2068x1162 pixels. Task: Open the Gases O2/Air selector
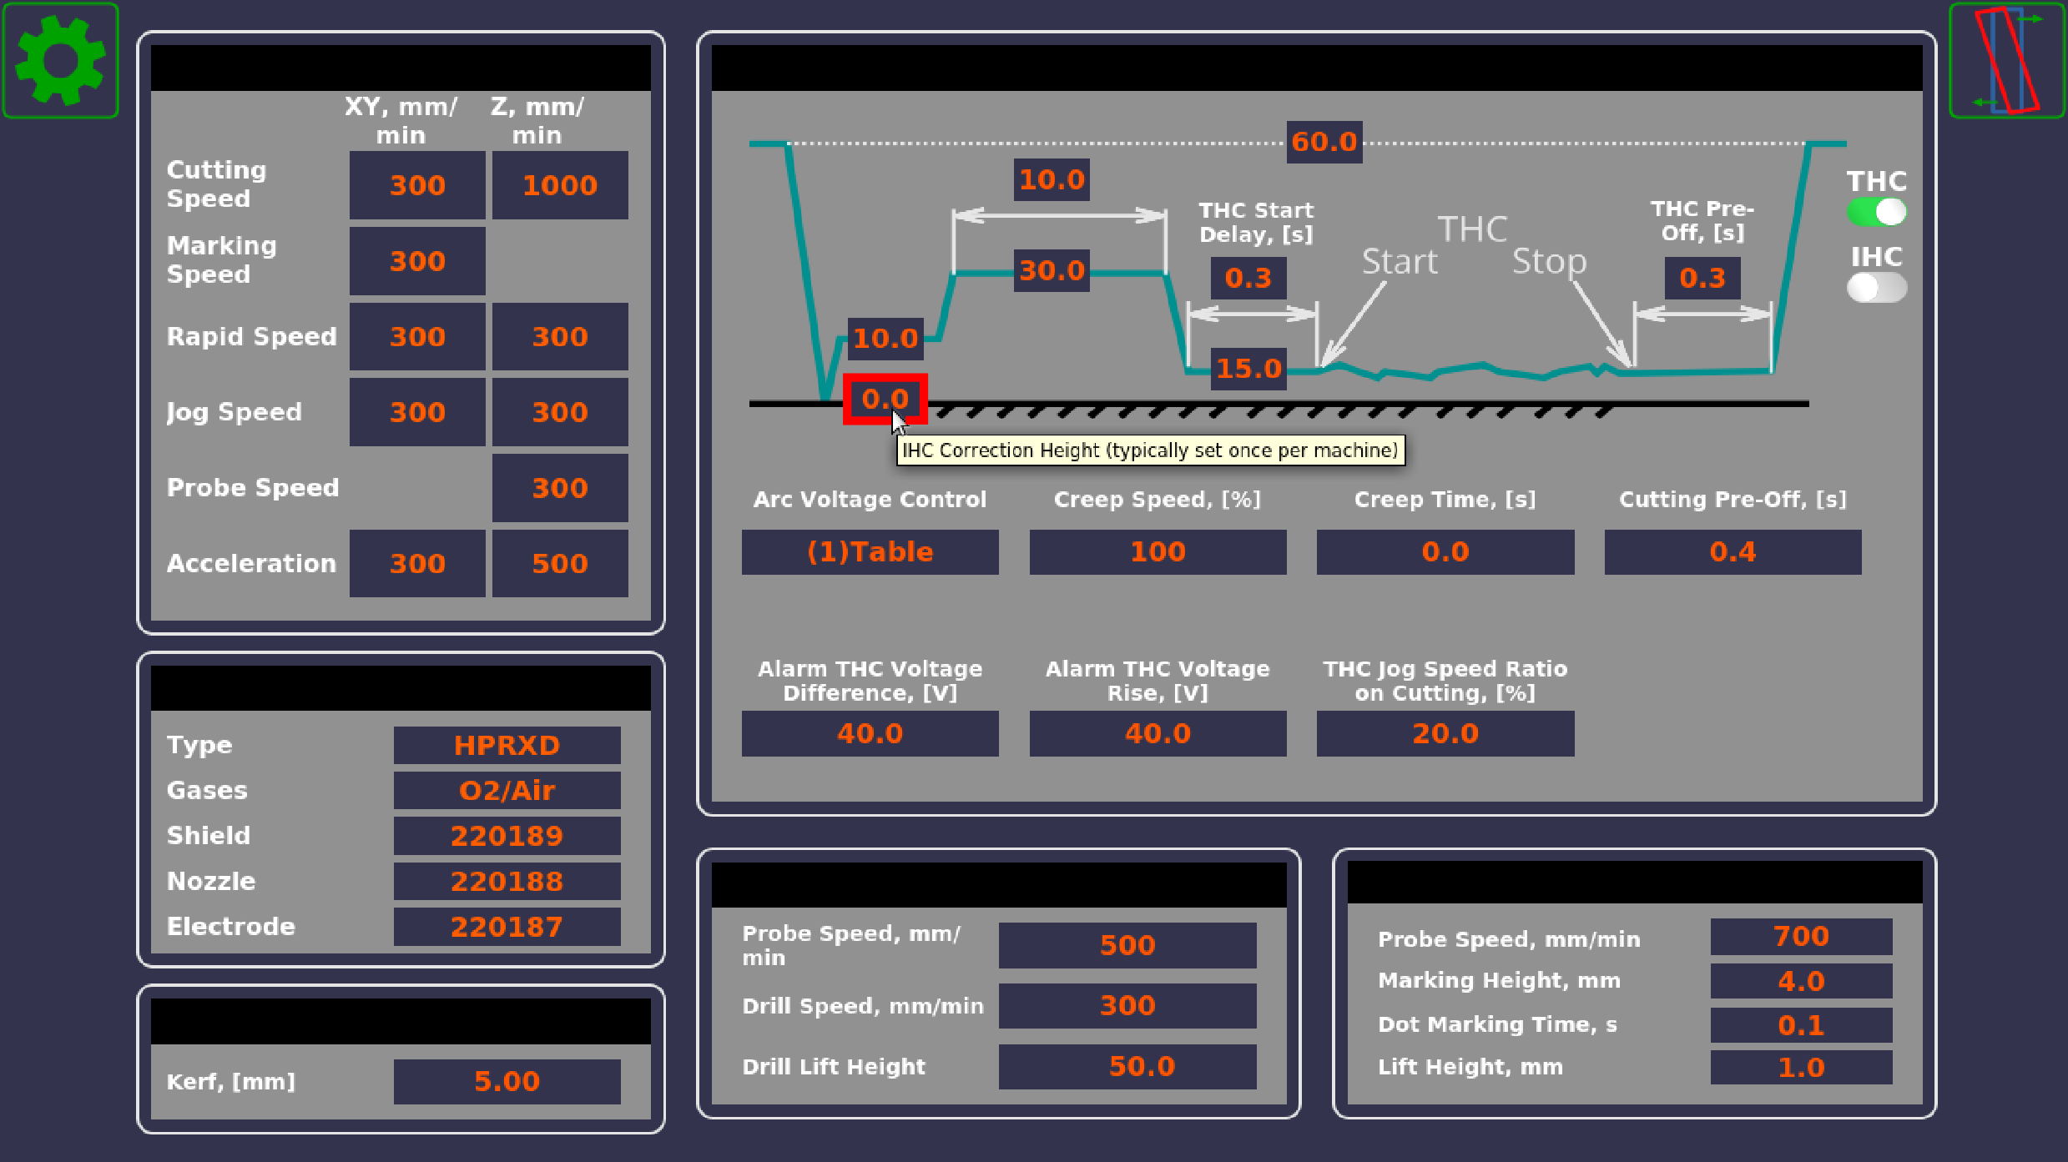point(507,790)
